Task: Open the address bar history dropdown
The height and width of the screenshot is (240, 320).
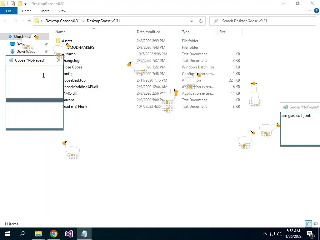Action: point(192,21)
